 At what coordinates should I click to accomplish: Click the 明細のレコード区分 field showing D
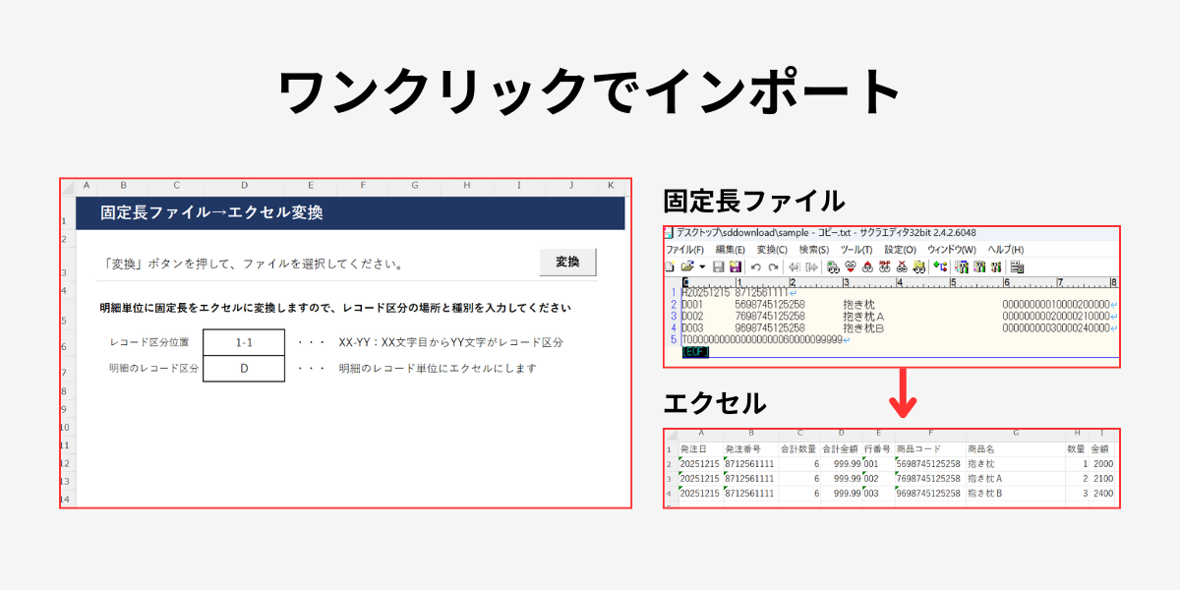[244, 369]
